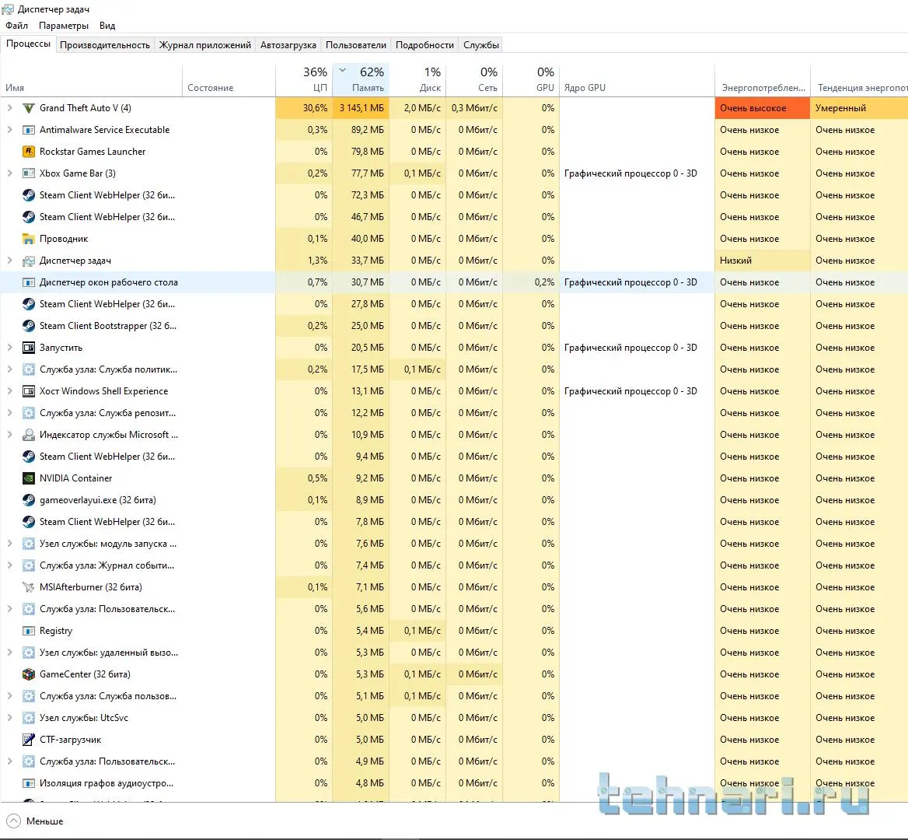Click the Служба узла: Служба политик gear icon
The width and height of the screenshot is (908, 840).
coord(28,369)
